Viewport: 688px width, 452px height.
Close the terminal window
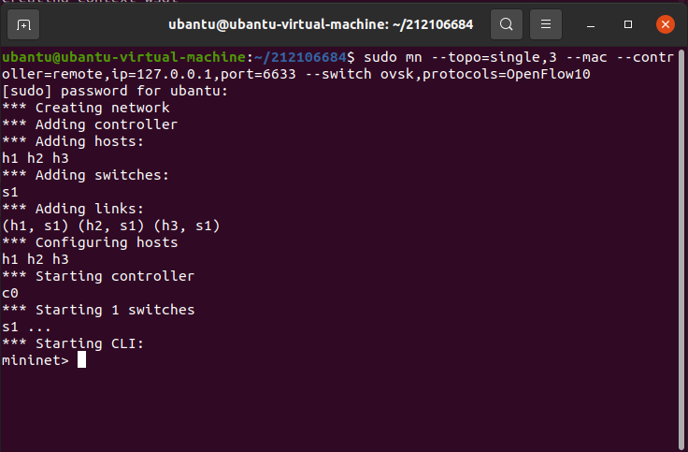665,23
